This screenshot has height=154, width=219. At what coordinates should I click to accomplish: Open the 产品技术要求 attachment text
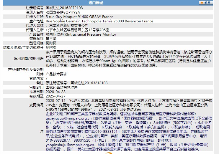point(56,74)
